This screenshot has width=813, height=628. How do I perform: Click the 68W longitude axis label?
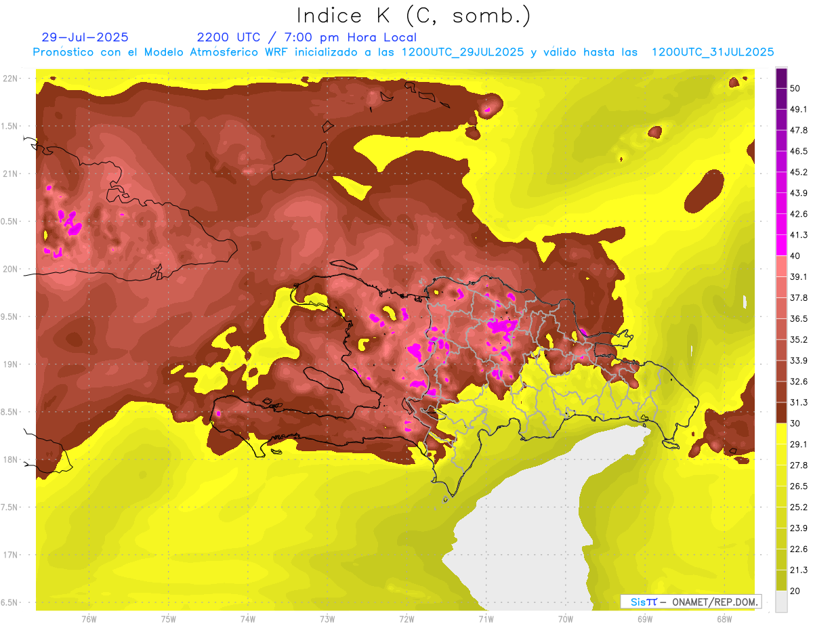point(724,619)
